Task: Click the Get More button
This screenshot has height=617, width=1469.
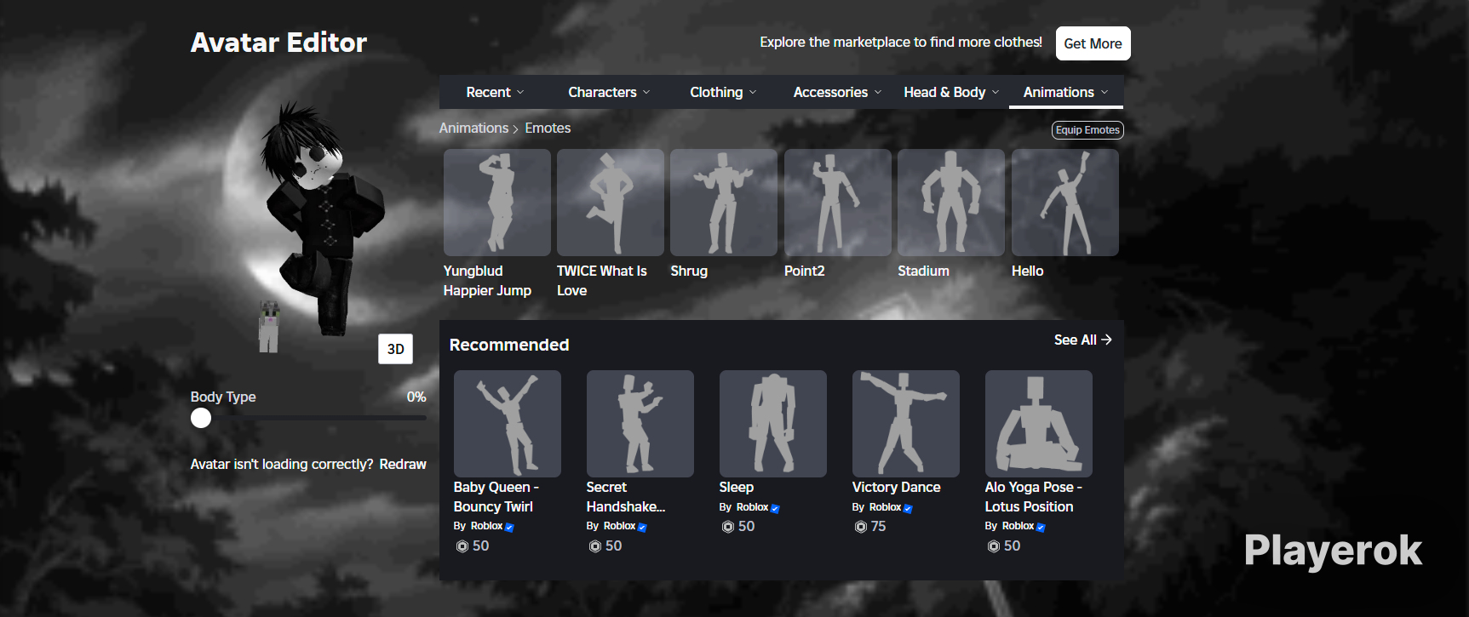Action: click(1093, 43)
